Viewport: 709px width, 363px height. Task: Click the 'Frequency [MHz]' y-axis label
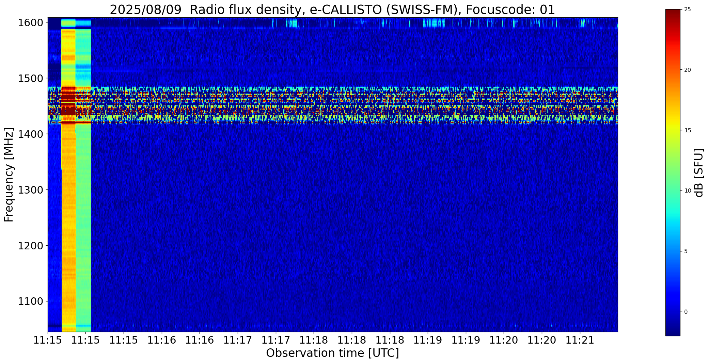(9, 175)
